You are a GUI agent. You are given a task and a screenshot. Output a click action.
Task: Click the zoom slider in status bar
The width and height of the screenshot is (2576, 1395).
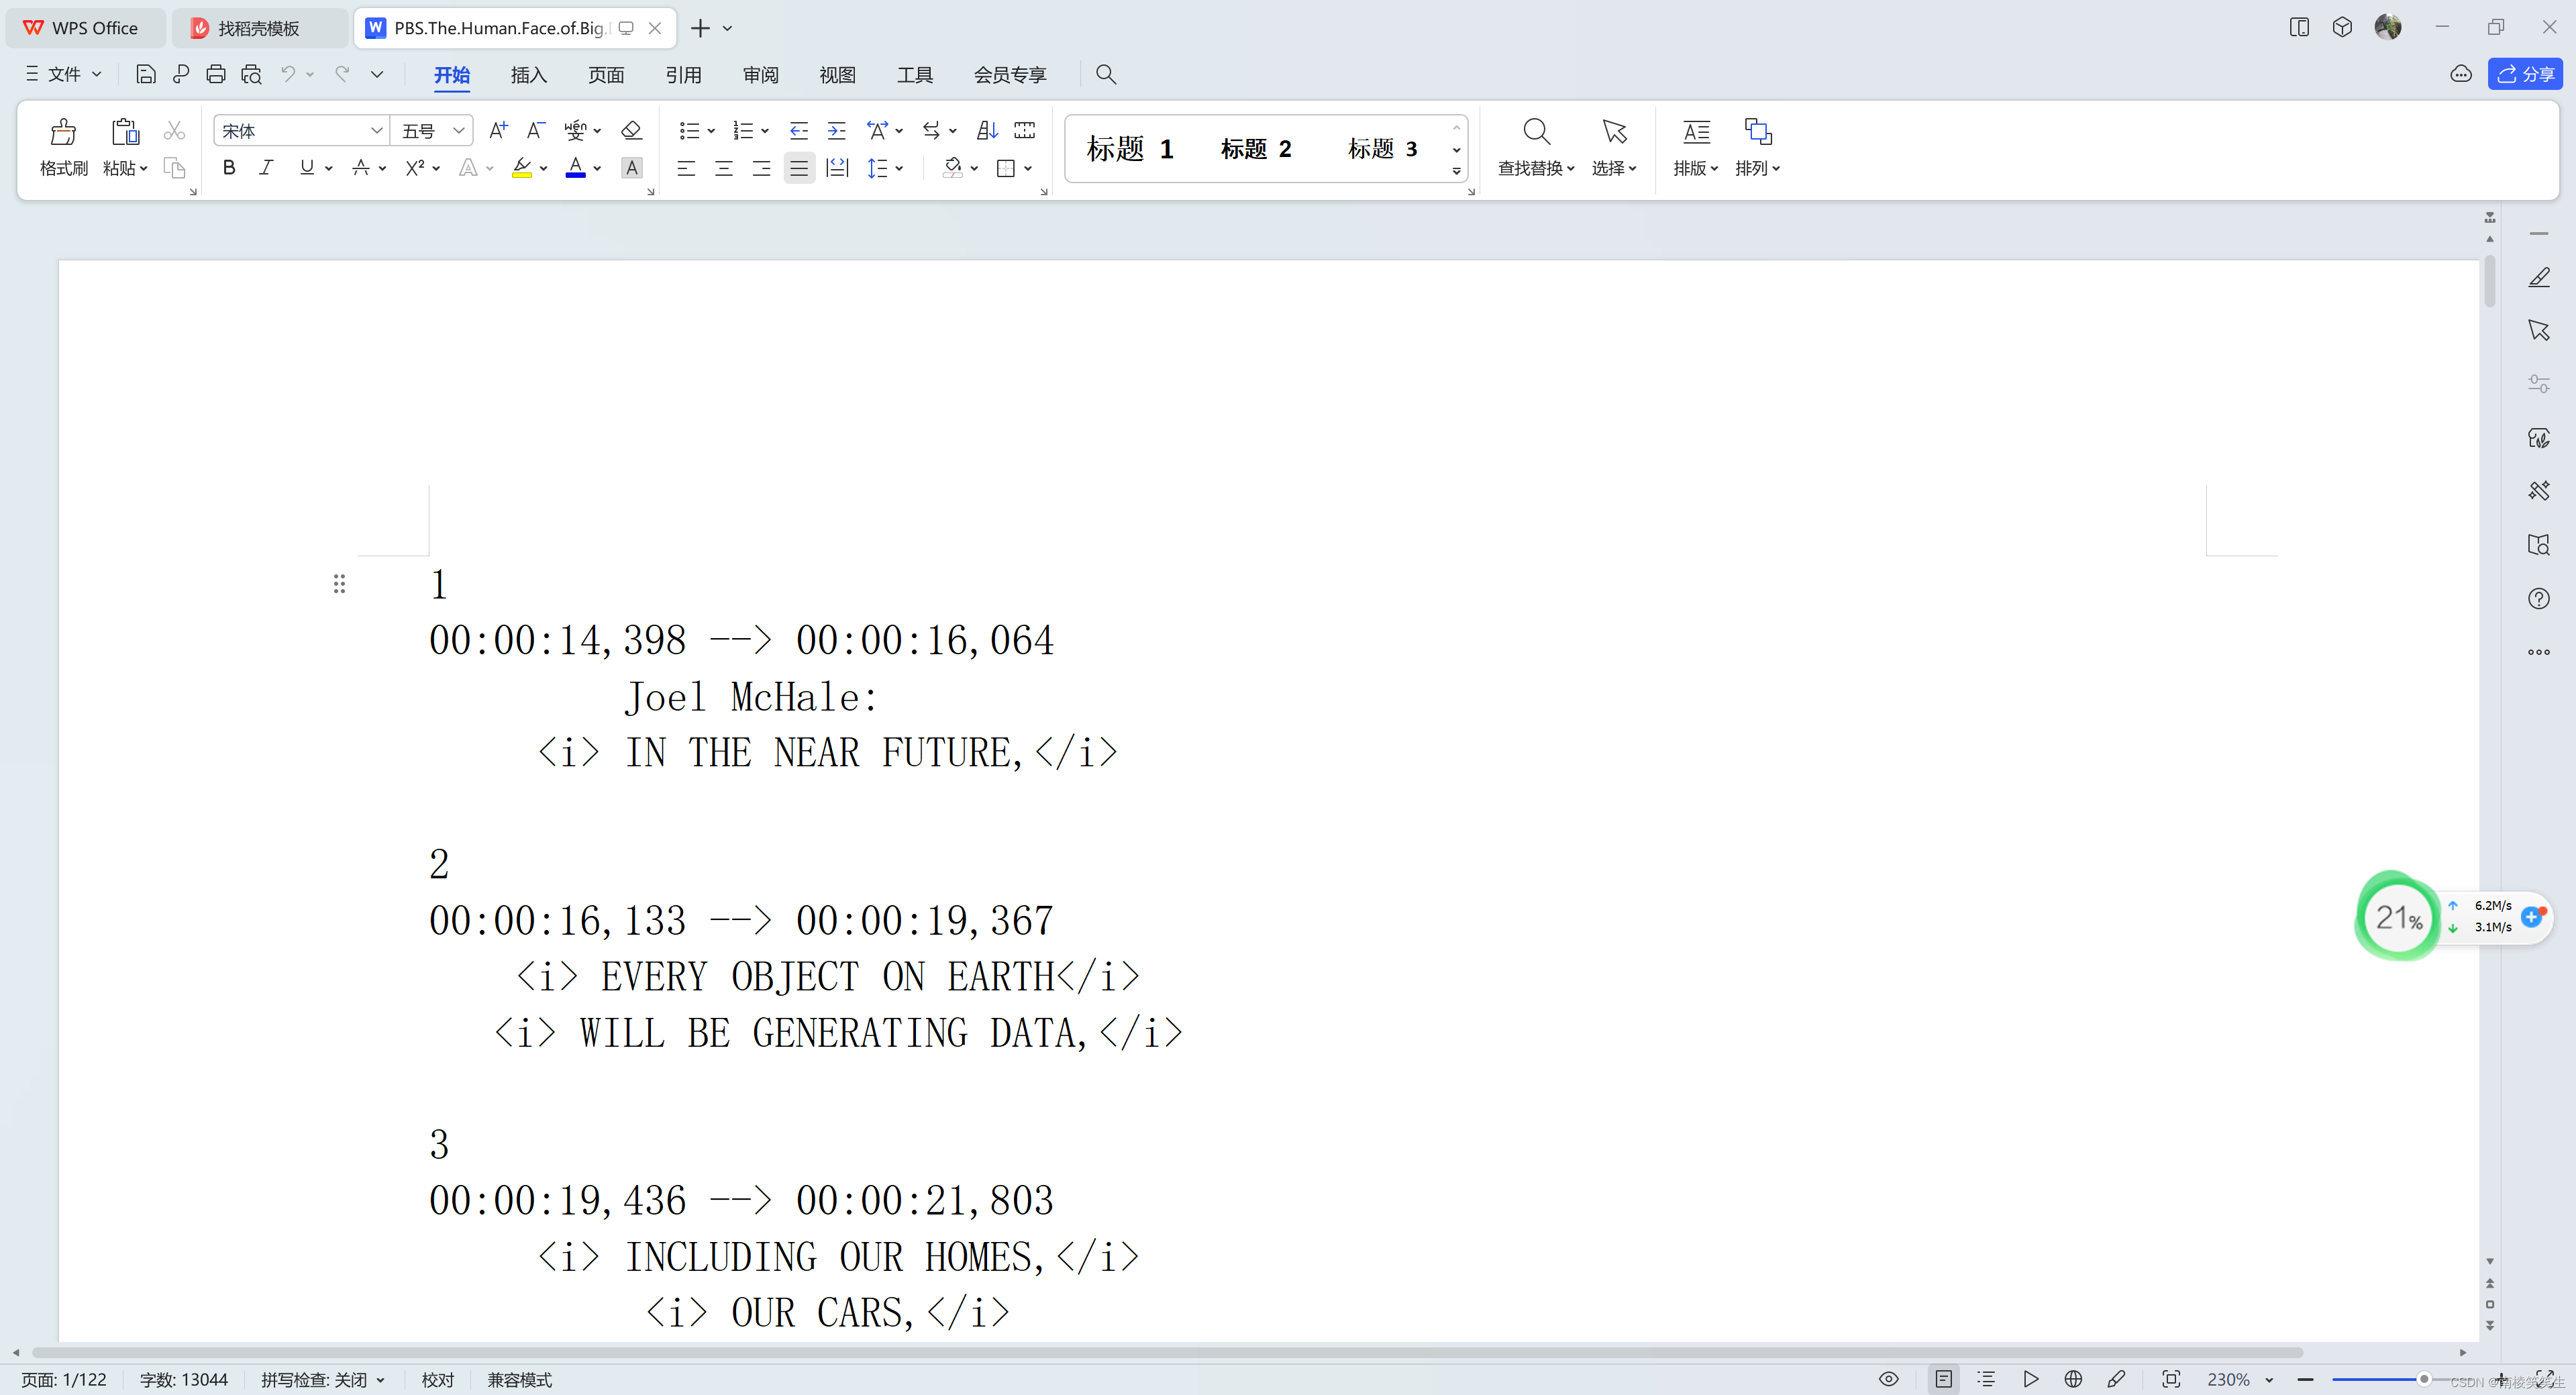click(2423, 1379)
